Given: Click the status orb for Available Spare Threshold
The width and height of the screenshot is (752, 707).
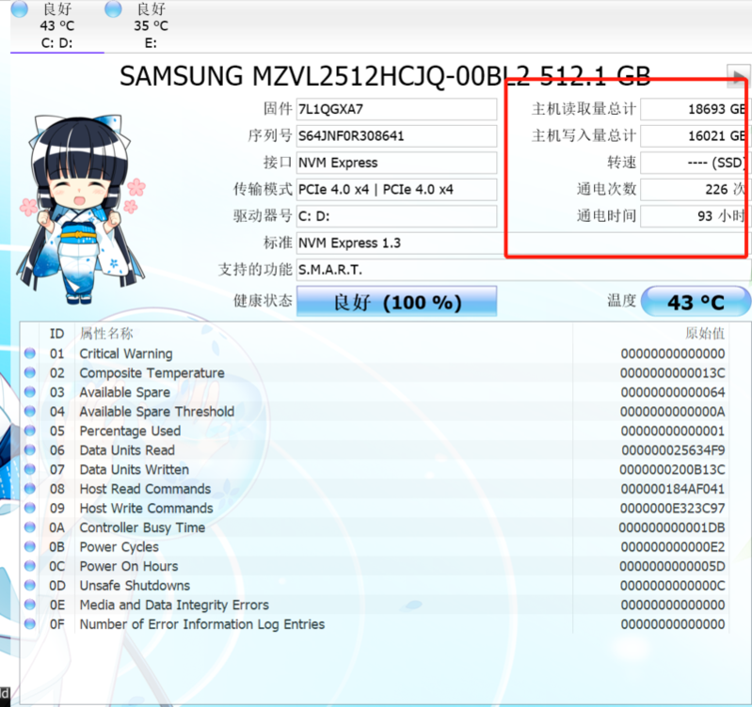Looking at the screenshot, I should [x=30, y=412].
